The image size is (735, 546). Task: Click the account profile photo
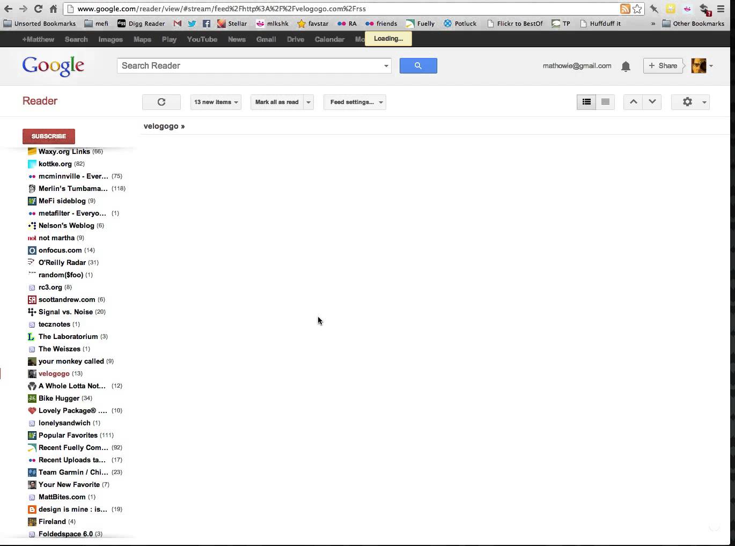pyautogui.click(x=699, y=65)
